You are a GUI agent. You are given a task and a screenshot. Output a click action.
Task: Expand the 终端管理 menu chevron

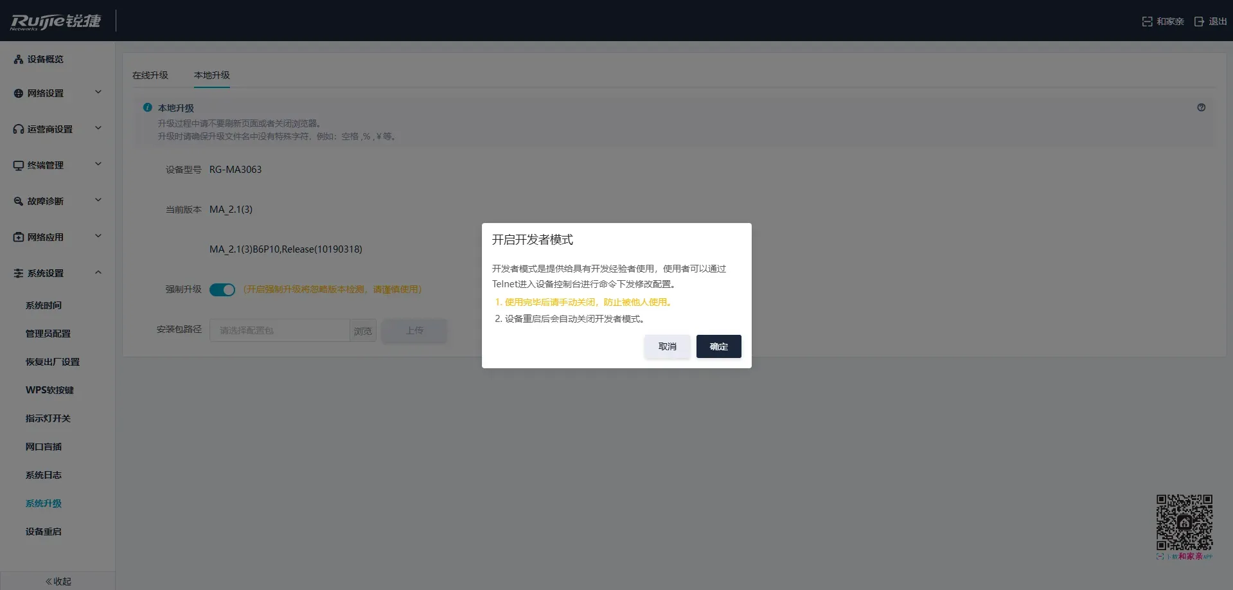(x=98, y=164)
